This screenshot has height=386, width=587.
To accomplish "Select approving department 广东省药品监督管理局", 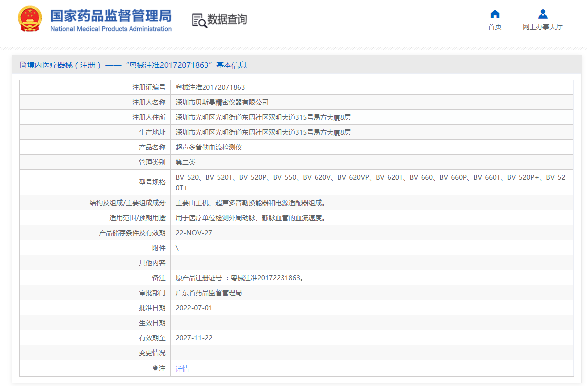I will [209, 293].
